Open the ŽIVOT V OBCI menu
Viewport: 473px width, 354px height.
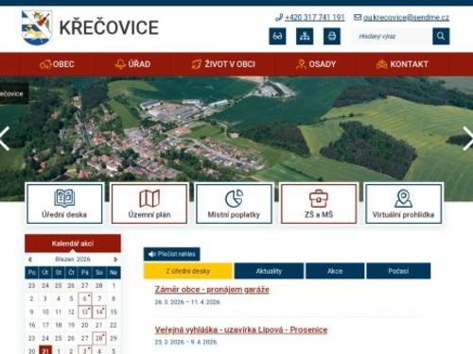(223, 64)
